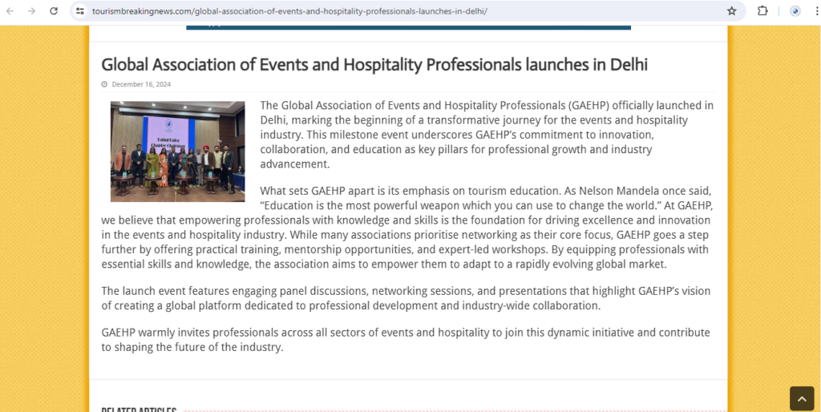Click the article headline about GAEHP Delhi launch
The width and height of the screenshot is (821, 412).
point(374,64)
